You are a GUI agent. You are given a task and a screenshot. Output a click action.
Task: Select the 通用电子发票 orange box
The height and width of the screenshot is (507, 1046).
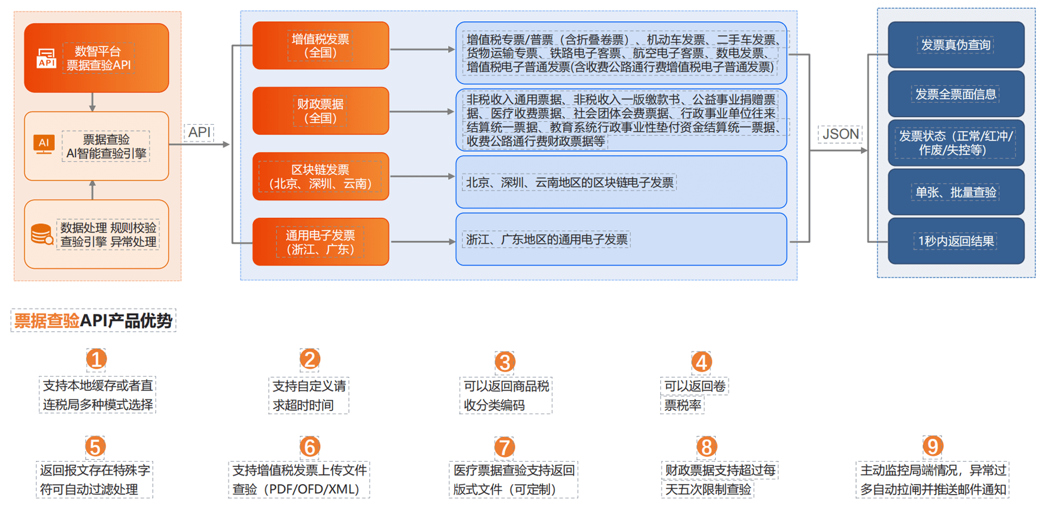coord(321,242)
